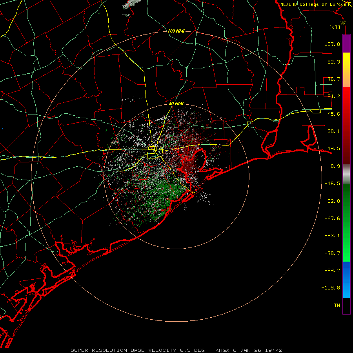Click the gray color bar segment near -0.9

(346, 174)
